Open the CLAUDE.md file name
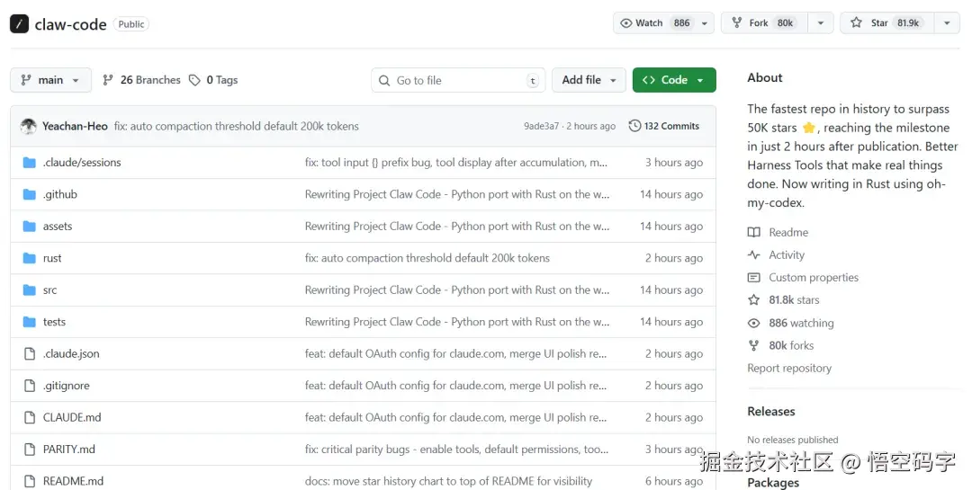 click(x=72, y=417)
